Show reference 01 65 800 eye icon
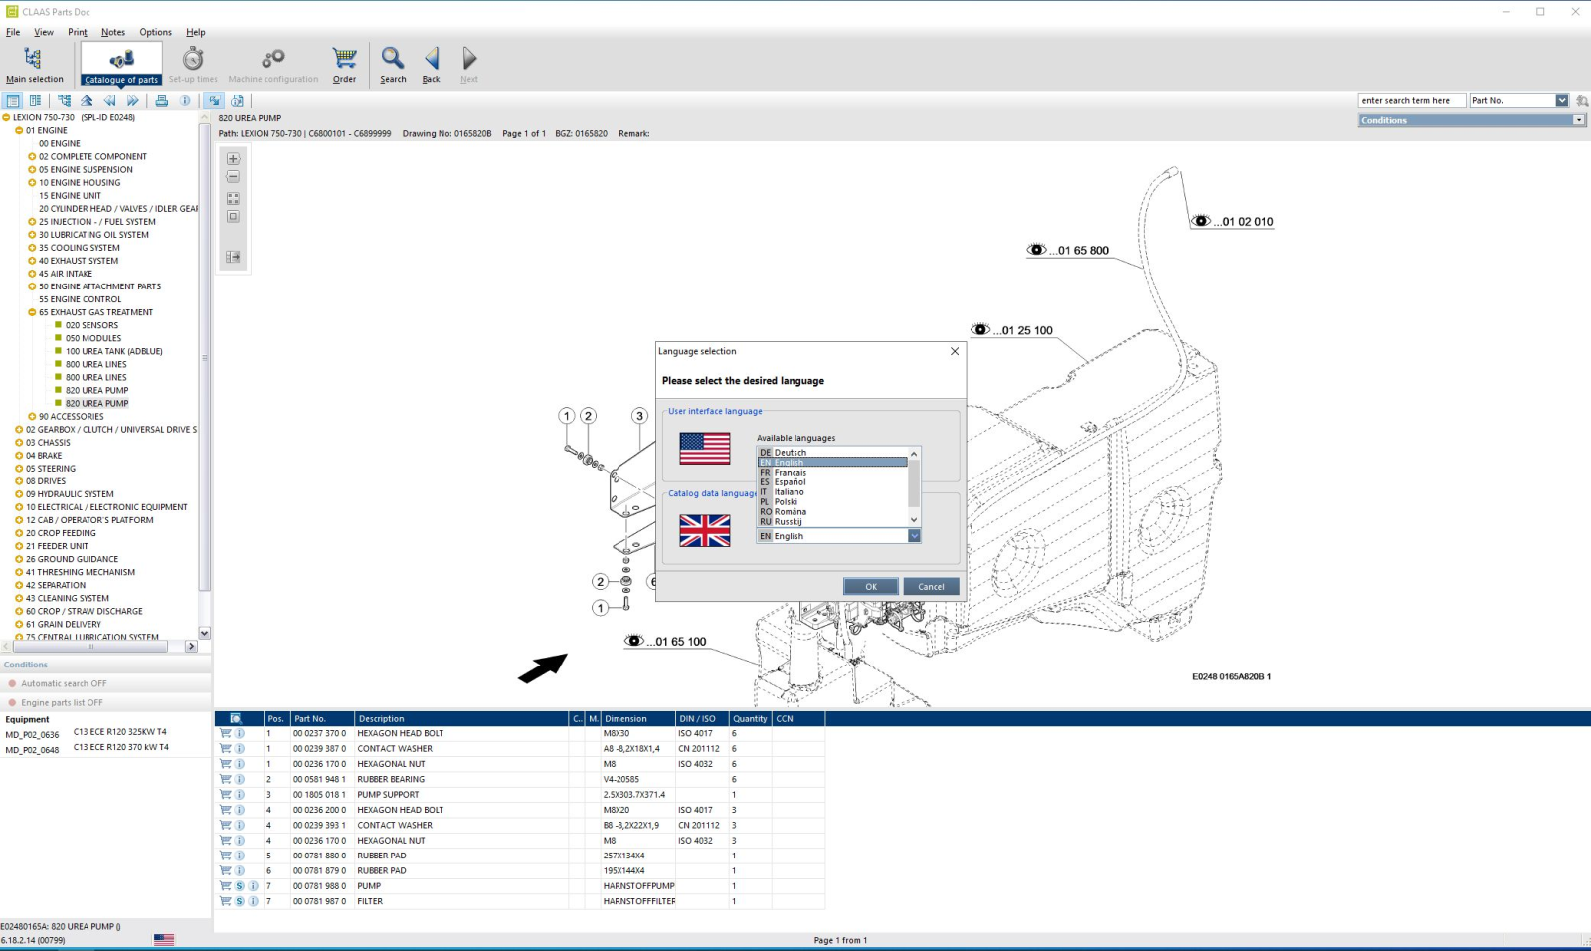 click(1036, 250)
